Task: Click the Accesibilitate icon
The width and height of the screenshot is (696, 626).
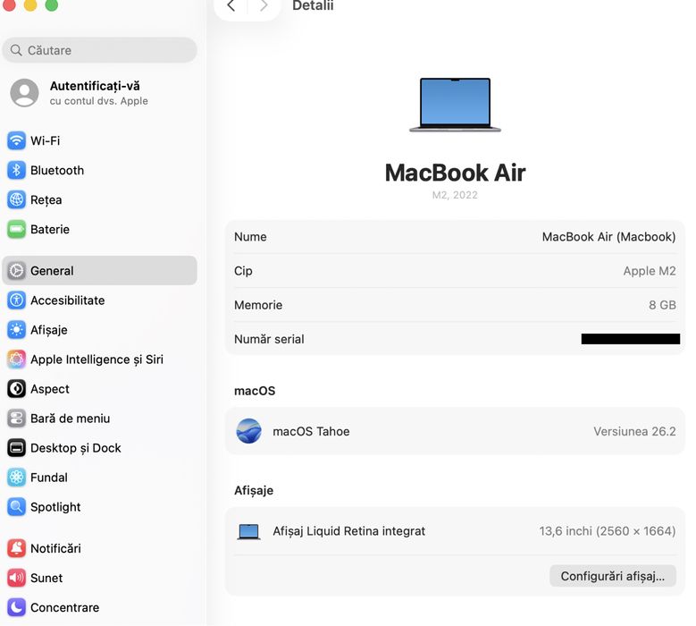Action: click(x=16, y=300)
